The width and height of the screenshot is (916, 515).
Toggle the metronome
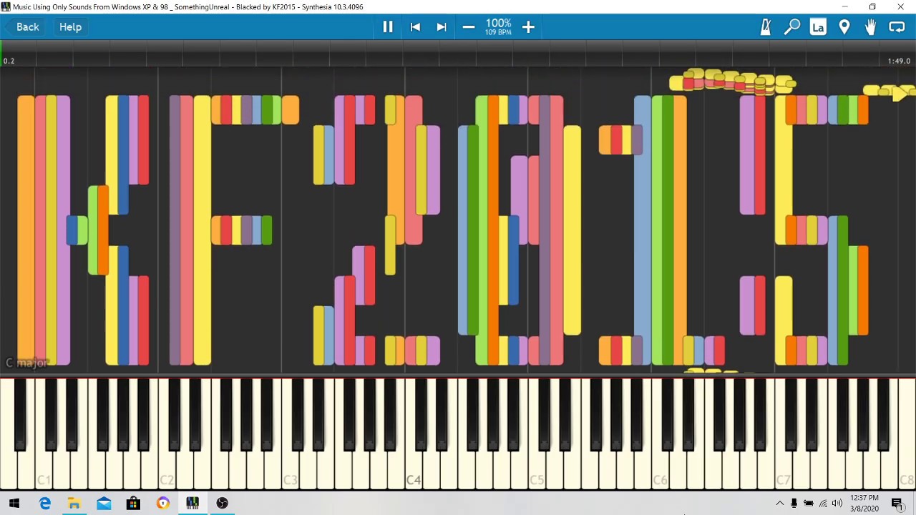[765, 26]
